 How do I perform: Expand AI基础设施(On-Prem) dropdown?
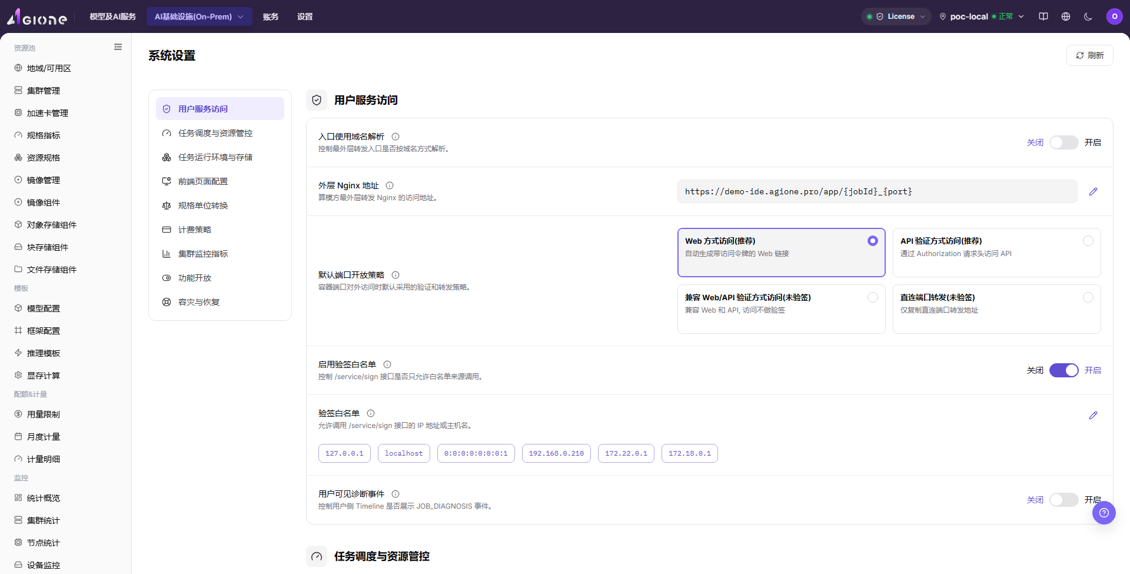point(199,16)
